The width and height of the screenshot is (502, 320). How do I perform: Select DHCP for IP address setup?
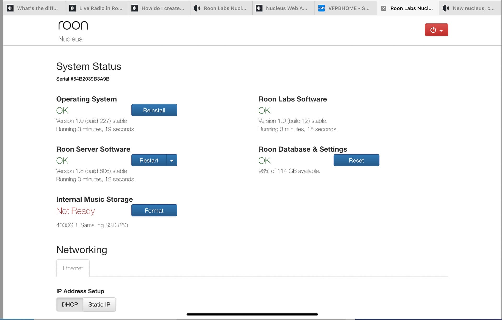click(x=70, y=305)
